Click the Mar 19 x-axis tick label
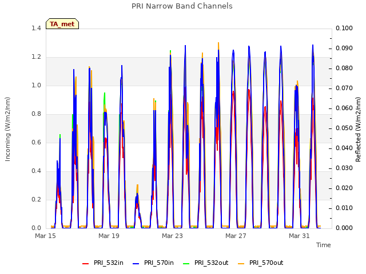The image size is (366, 274). [x=109, y=236]
